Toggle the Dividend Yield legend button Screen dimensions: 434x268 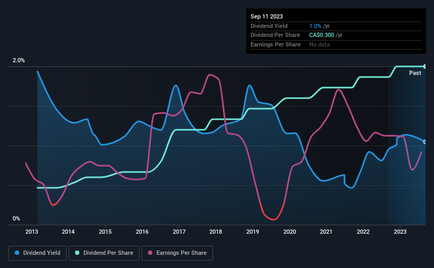click(38, 253)
